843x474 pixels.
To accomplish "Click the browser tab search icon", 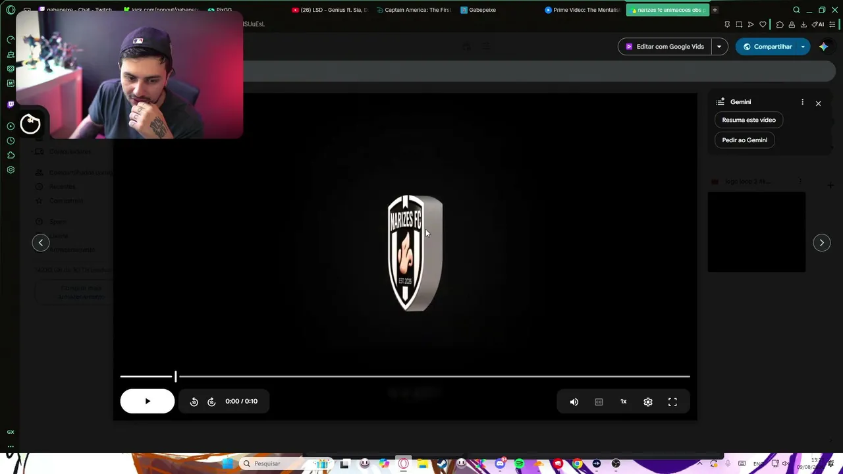I will (x=796, y=10).
